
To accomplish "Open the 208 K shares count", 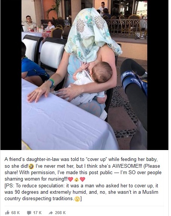I will pyautogui.click(x=60, y=213).
